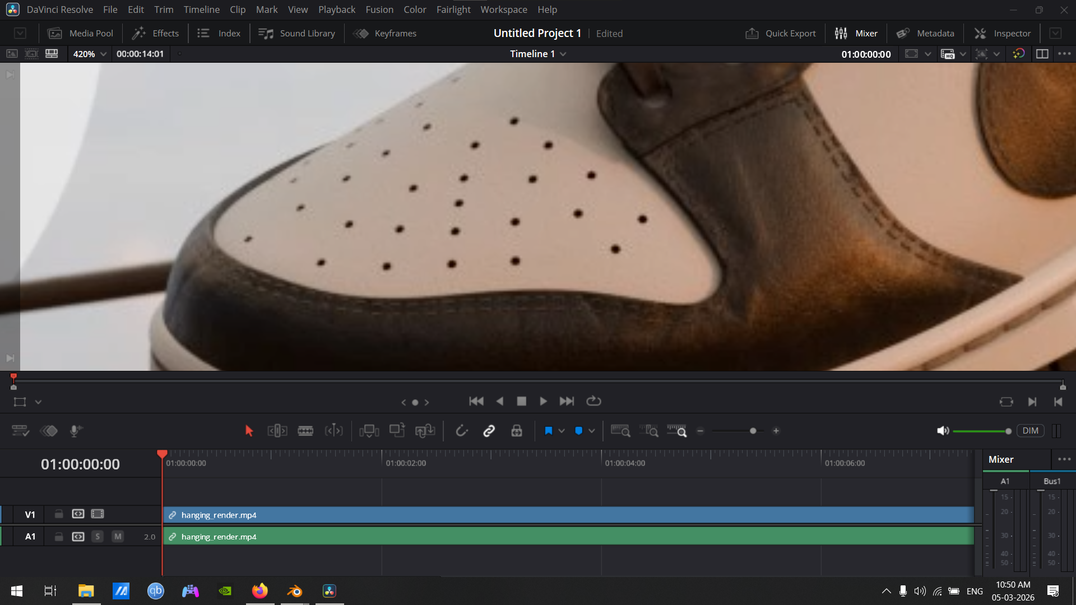Lock the A1 audio track
This screenshot has width=1076, height=605.
pyautogui.click(x=59, y=537)
